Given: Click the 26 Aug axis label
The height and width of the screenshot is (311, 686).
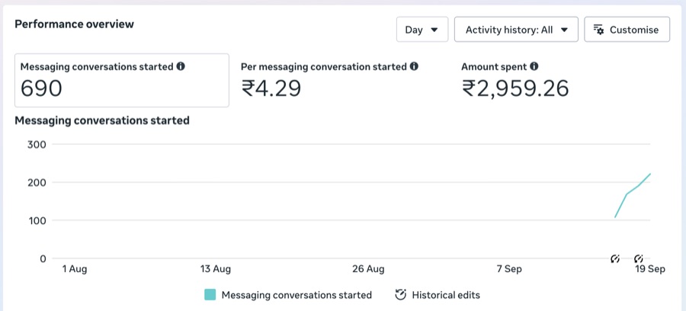Looking at the screenshot, I should point(368,269).
